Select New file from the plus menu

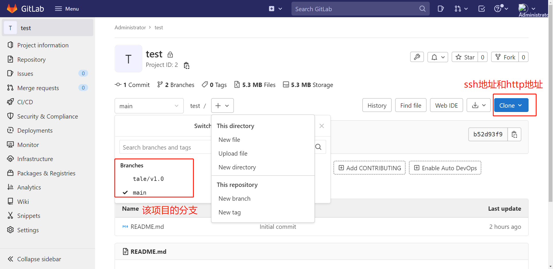click(x=229, y=140)
